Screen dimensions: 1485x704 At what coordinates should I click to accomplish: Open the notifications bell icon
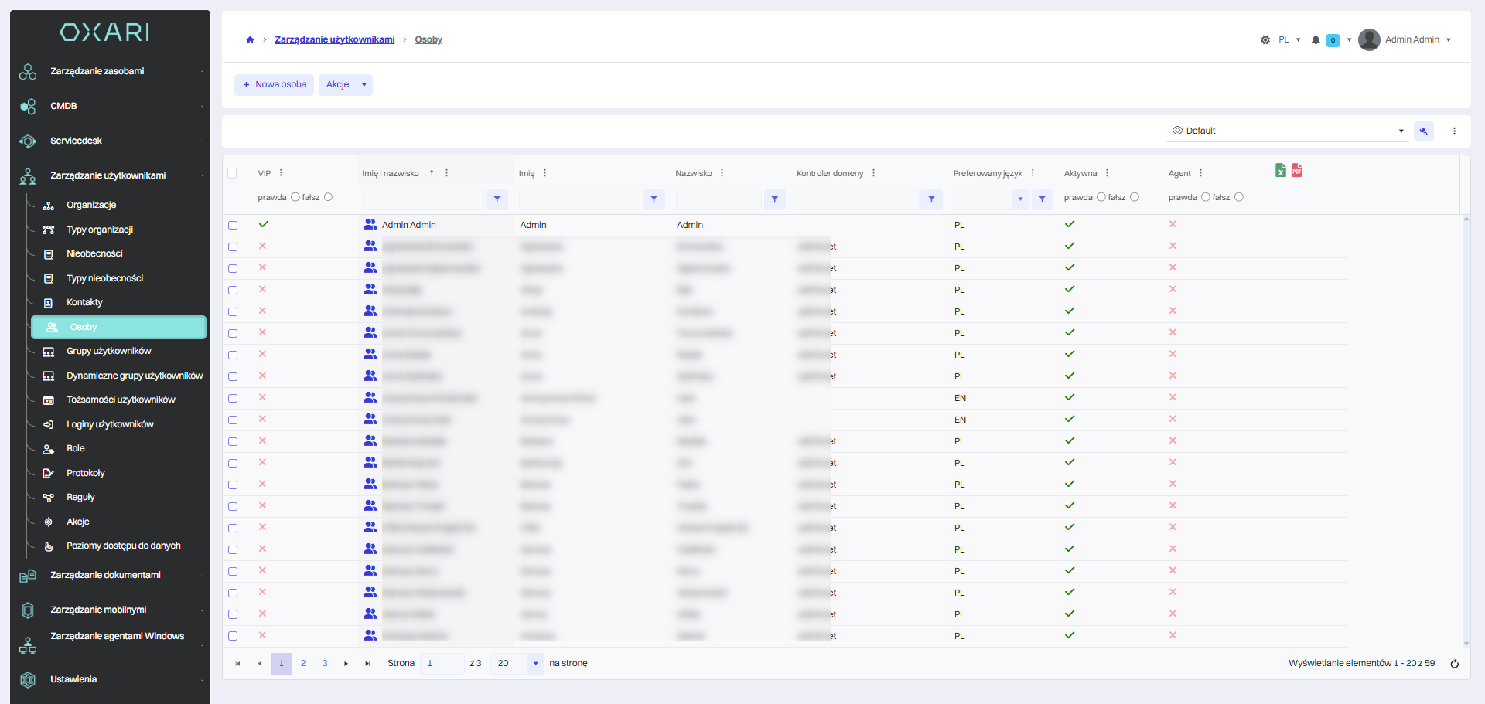tap(1316, 39)
